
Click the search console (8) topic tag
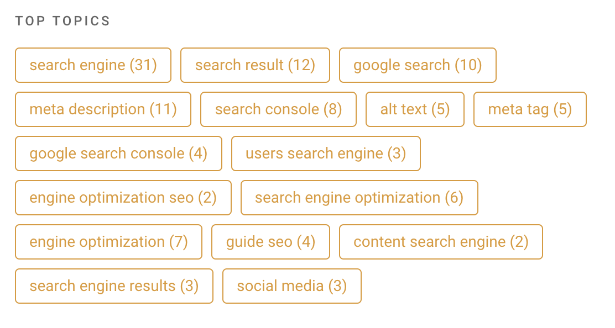click(278, 109)
